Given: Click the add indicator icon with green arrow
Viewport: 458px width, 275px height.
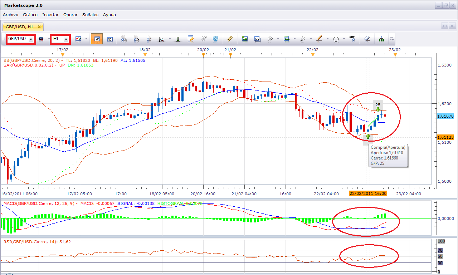Looking at the screenshot, I should click(x=286, y=39).
